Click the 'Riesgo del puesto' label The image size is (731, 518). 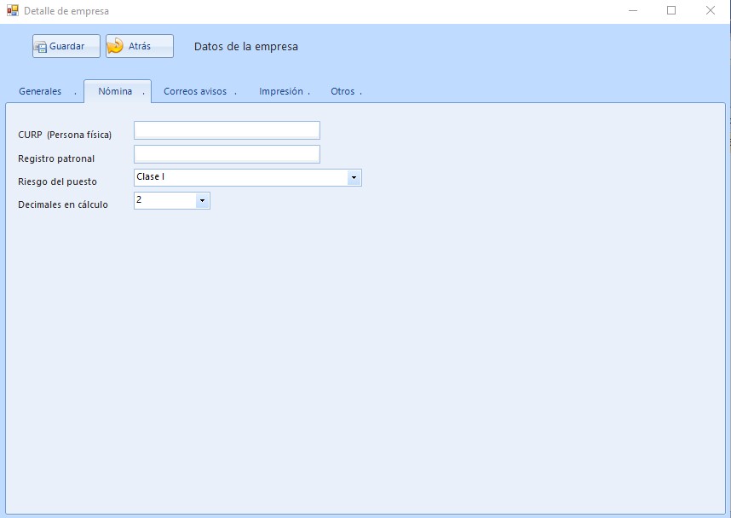[x=57, y=181]
